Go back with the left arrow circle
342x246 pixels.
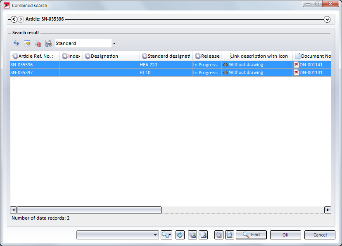[x=14, y=19]
